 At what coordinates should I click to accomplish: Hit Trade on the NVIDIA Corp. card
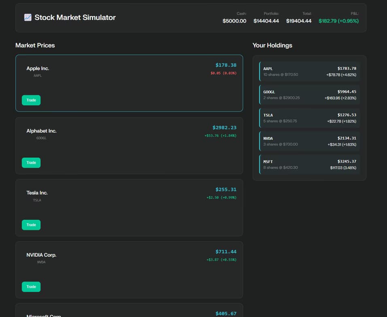(x=31, y=287)
